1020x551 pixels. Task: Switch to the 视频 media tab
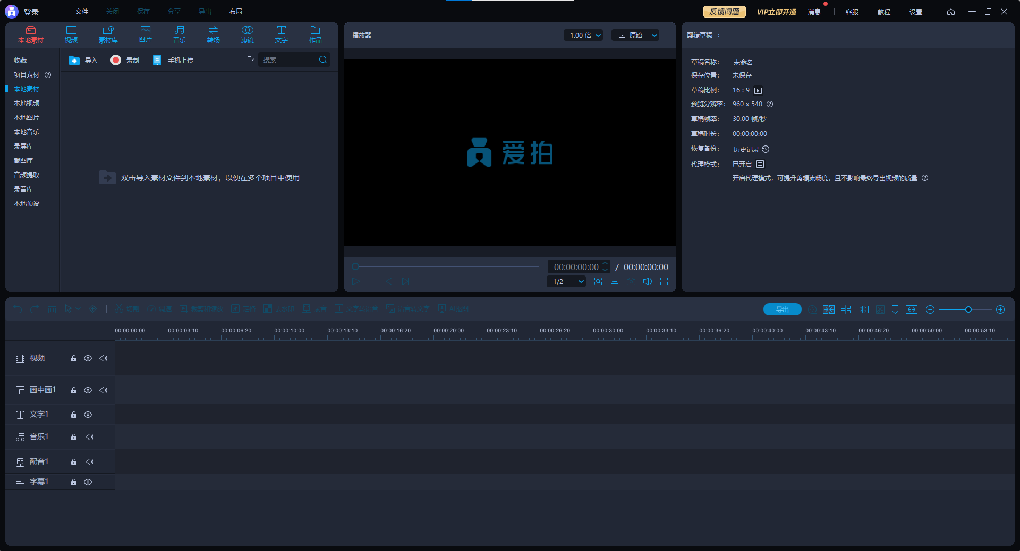pos(71,35)
